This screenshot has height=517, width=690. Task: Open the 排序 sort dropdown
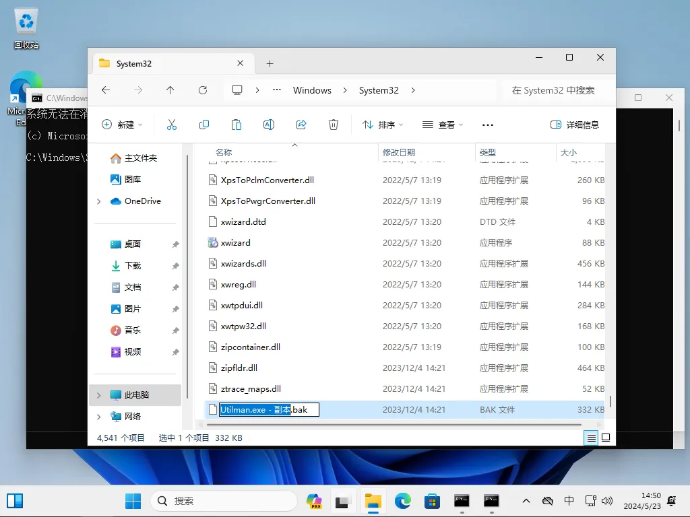[x=383, y=125]
